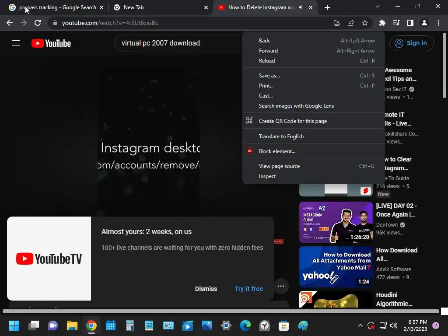Viewport: 448px width, 336px height.
Task: Click the Sign in button
Action: 411,43
